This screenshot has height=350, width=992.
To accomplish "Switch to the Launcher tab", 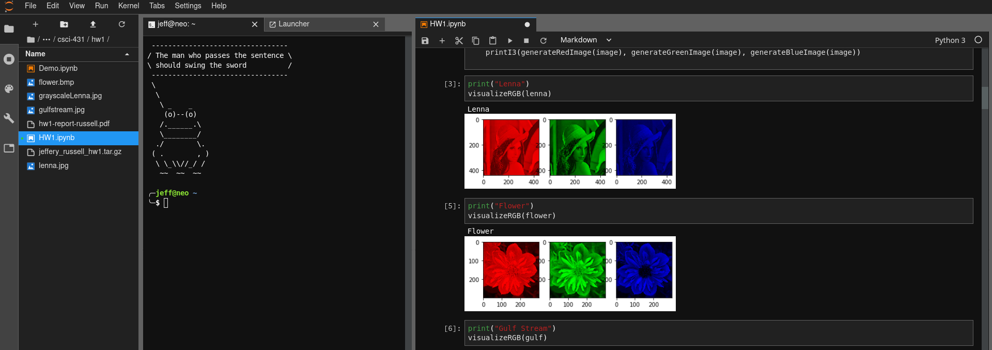I will pos(293,24).
